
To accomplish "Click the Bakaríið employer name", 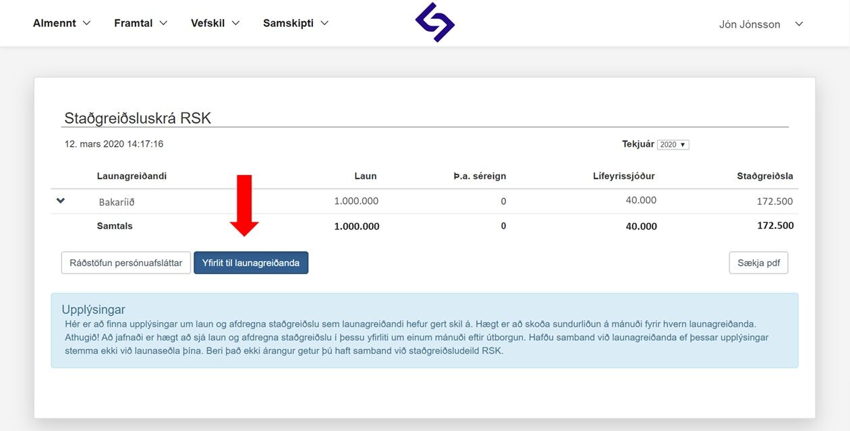I will click(117, 202).
